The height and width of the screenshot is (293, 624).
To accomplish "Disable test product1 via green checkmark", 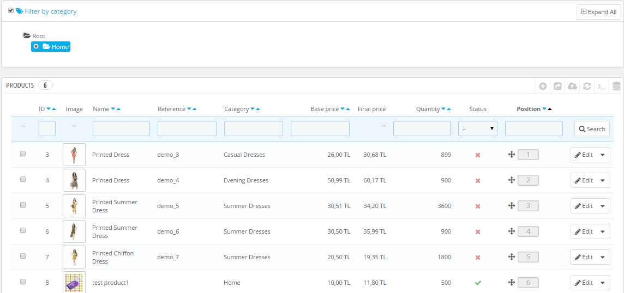I will pyautogui.click(x=478, y=283).
